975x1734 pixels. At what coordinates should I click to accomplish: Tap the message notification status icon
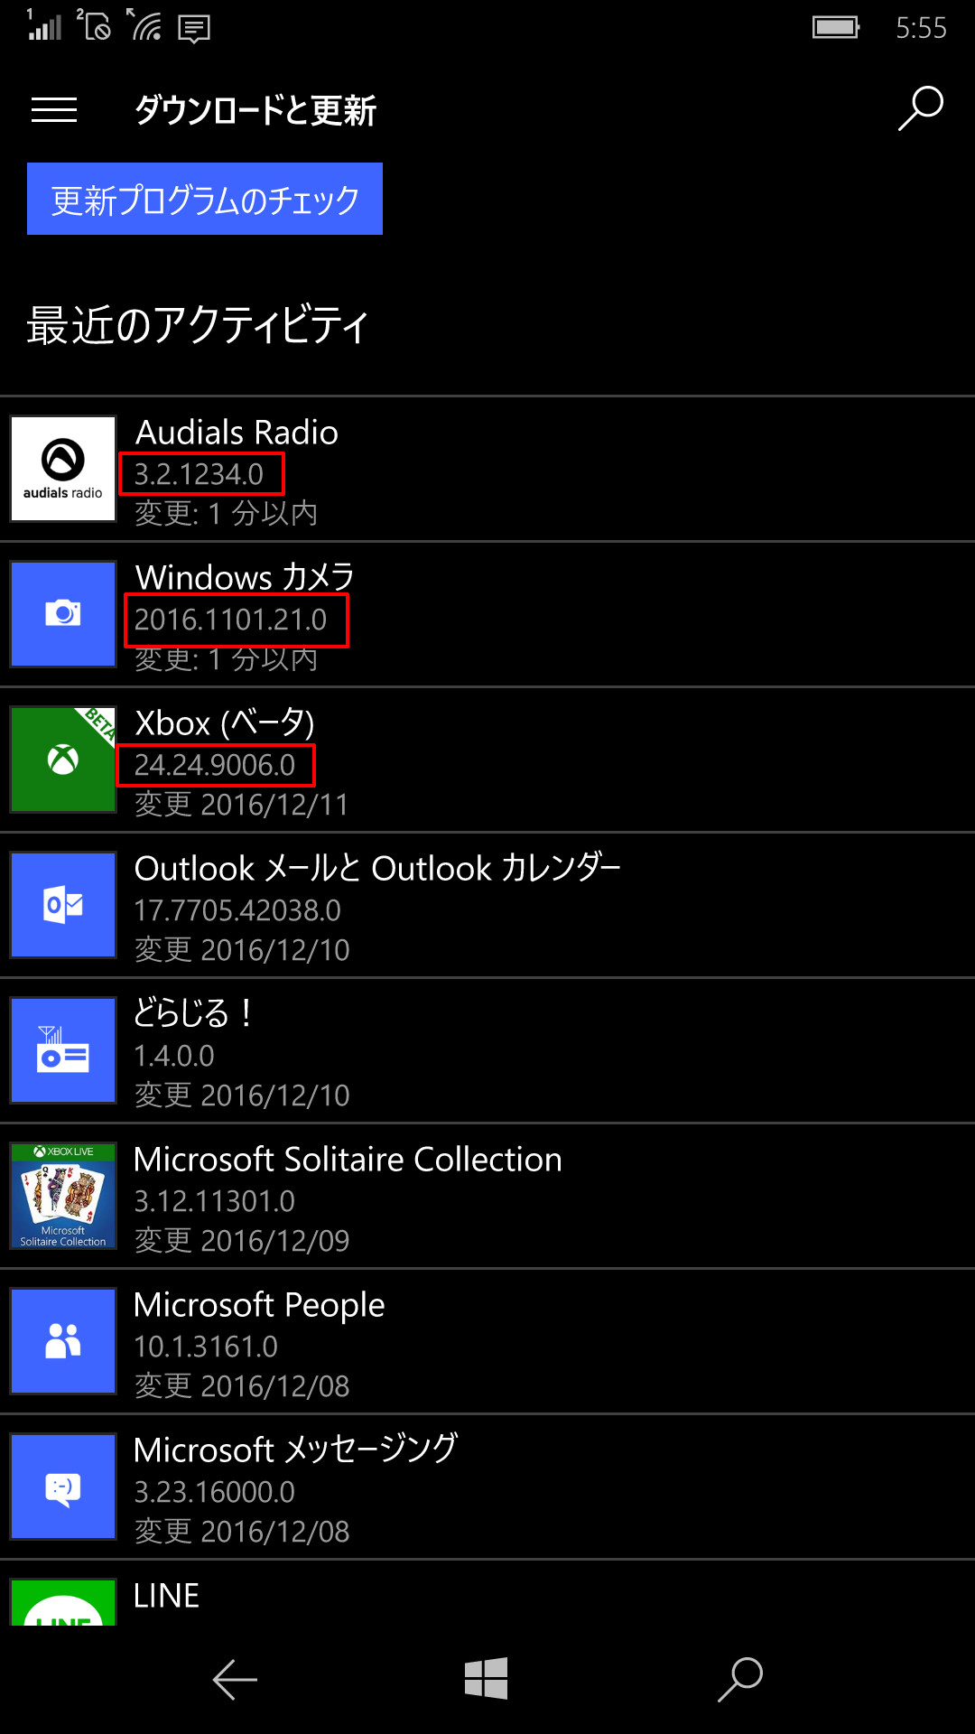194,29
